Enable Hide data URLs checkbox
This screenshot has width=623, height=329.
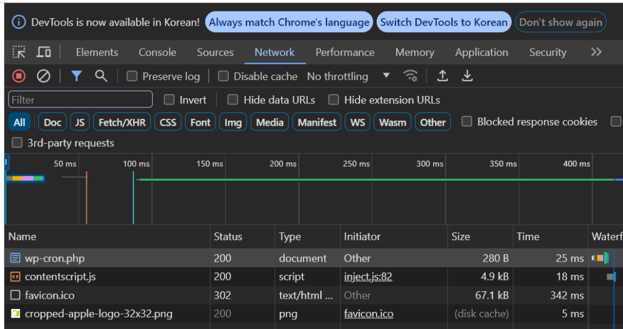coord(233,100)
